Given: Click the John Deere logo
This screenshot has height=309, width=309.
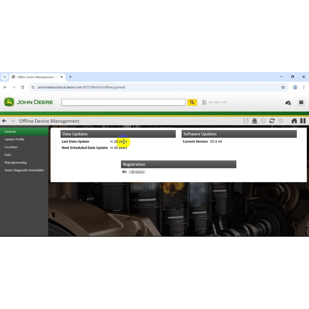Looking at the screenshot, I should (28, 102).
